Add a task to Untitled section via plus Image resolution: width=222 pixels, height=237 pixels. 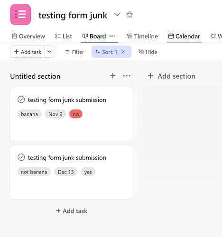[113, 76]
